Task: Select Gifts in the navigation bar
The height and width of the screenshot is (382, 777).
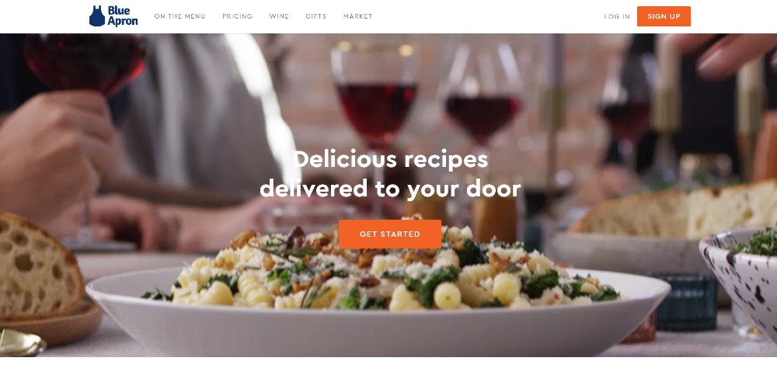Action: click(316, 16)
